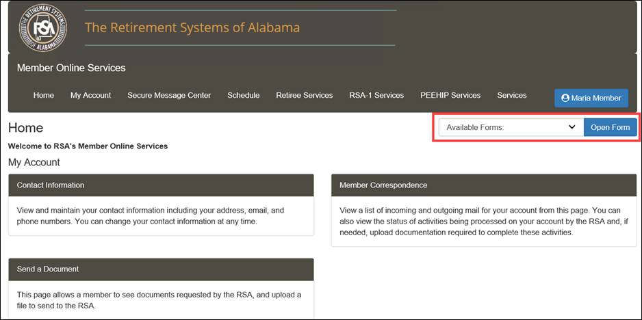
Task: Open the Home menu item
Action: pyautogui.click(x=43, y=95)
